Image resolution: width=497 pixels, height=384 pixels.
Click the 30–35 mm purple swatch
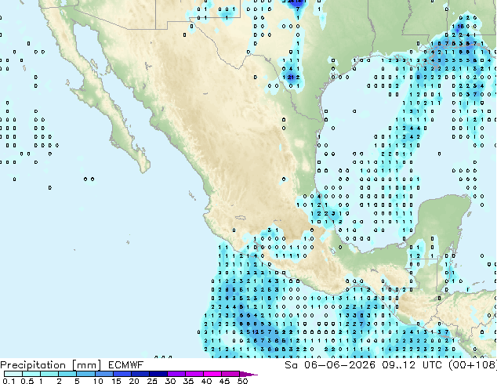point(176,374)
